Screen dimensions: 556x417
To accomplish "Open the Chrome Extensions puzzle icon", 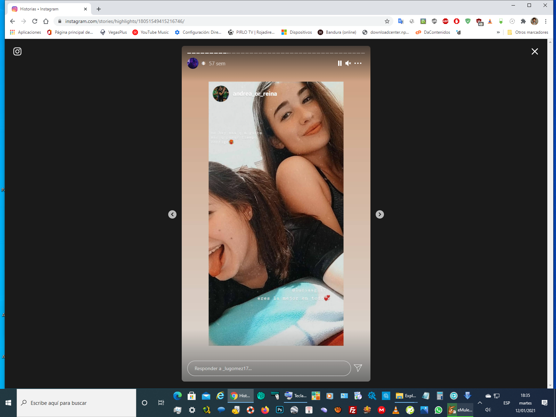I will (523, 21).
